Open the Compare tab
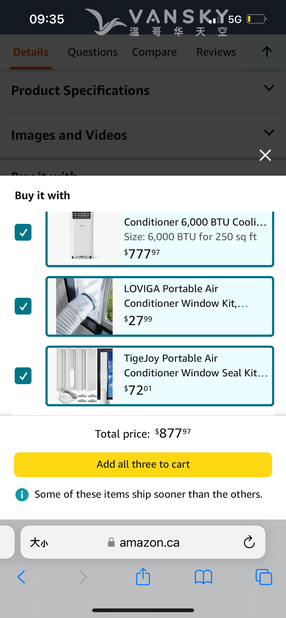Screen dimensions: 286x618 click(x=154, y=52)
